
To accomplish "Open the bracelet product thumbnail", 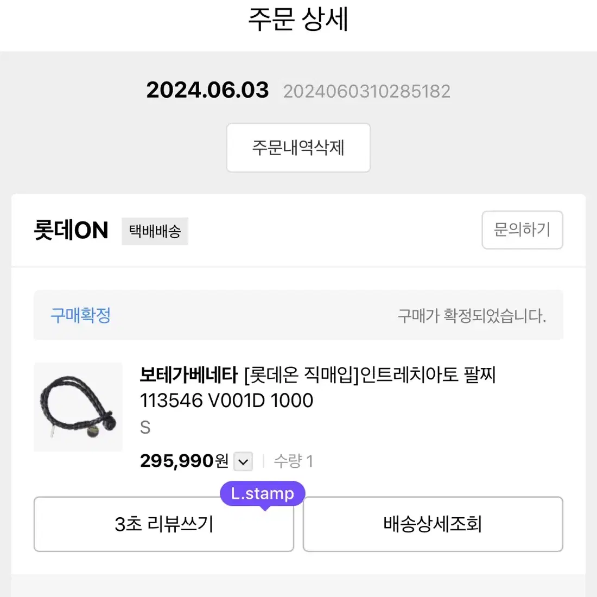I will 78,407.
